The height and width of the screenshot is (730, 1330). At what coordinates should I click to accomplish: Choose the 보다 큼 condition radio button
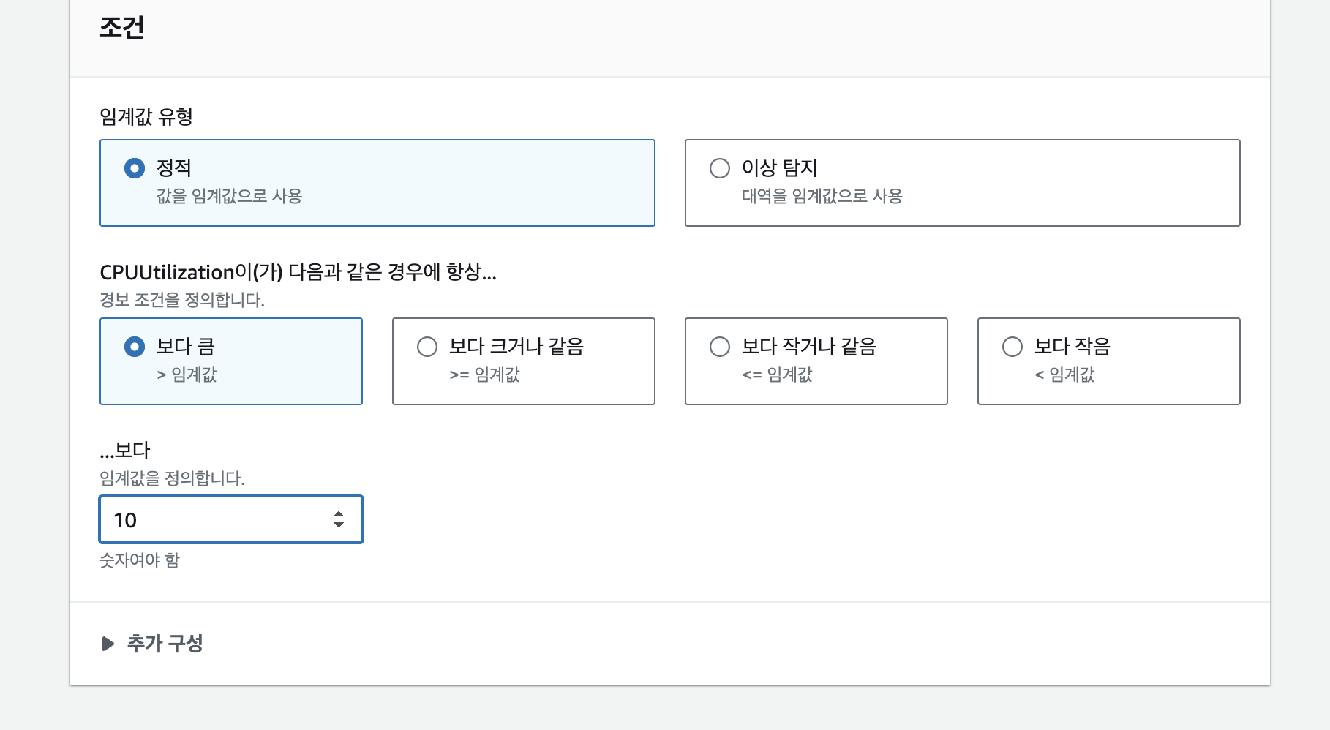point(135,347)
